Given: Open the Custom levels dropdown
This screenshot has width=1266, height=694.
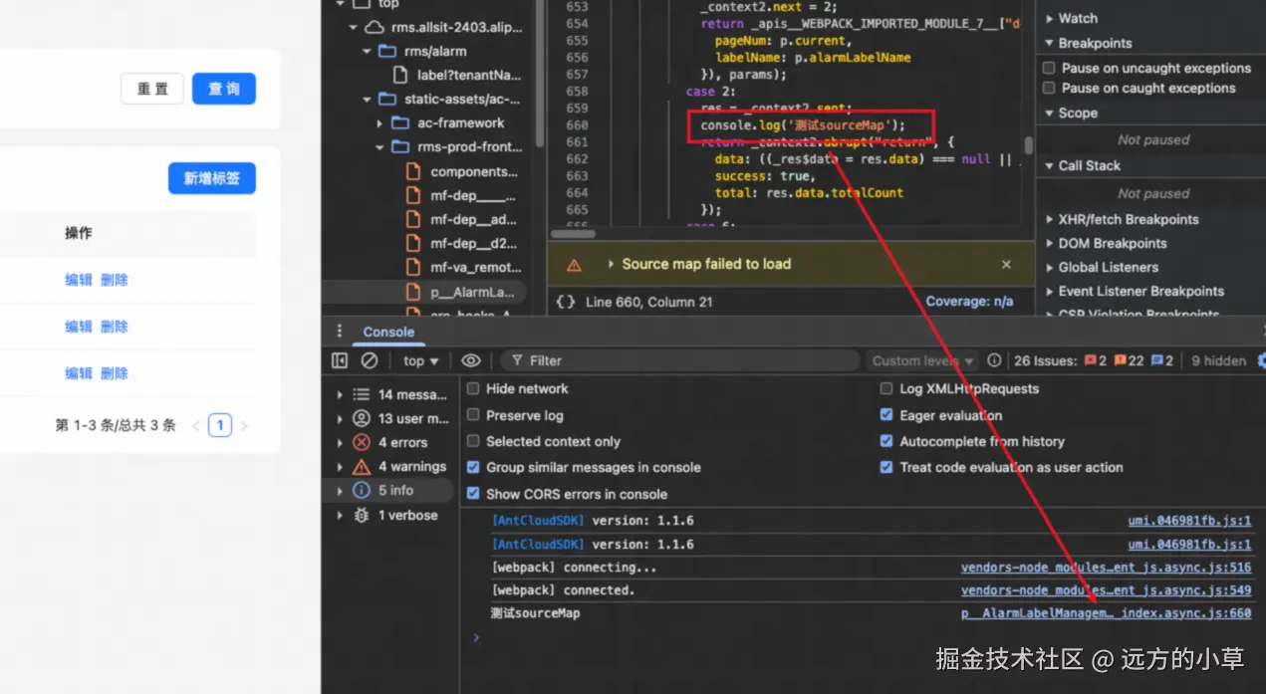Looking at the screenshot, I should 922,360.
